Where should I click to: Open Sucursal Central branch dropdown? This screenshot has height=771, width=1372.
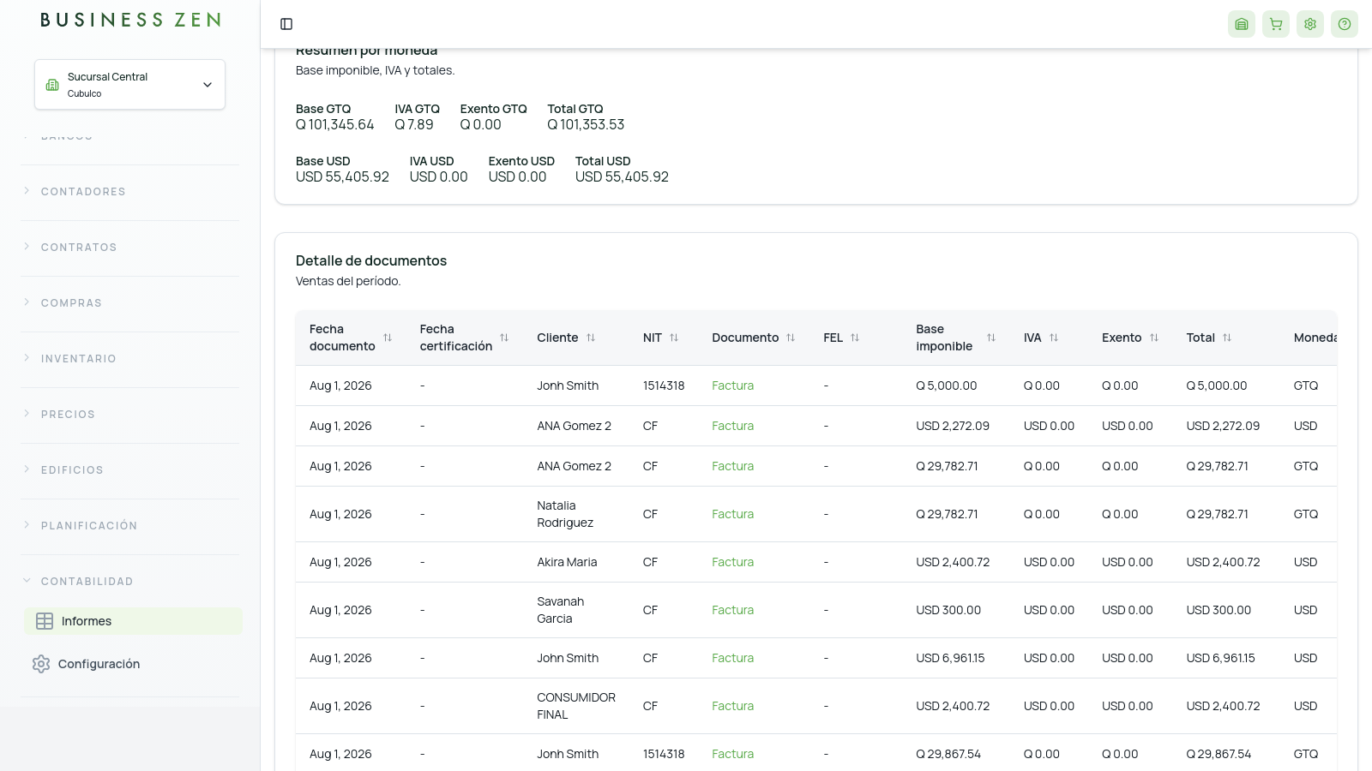point(129,84)
